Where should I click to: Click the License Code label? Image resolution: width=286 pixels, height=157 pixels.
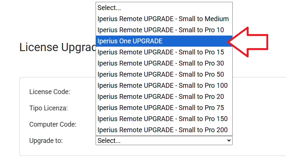tap(50, 92)
